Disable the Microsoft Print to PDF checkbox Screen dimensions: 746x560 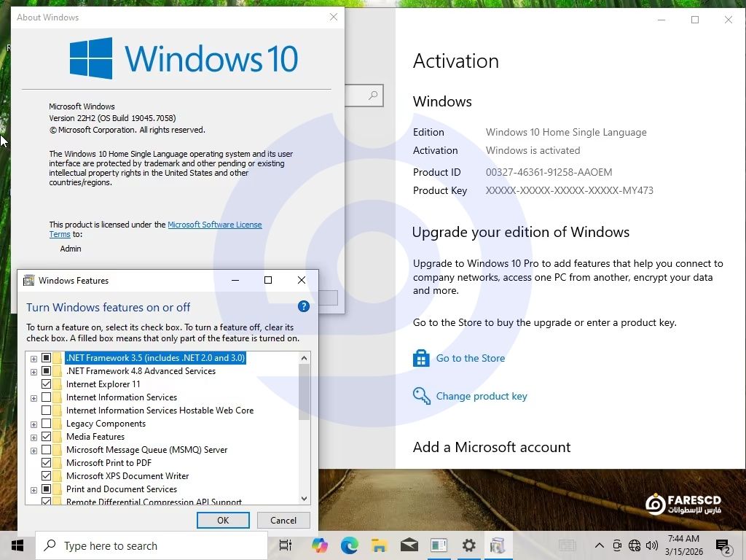47,463
